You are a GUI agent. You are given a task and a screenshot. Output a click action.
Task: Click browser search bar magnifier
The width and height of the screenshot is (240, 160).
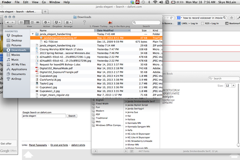coord(224,18)
